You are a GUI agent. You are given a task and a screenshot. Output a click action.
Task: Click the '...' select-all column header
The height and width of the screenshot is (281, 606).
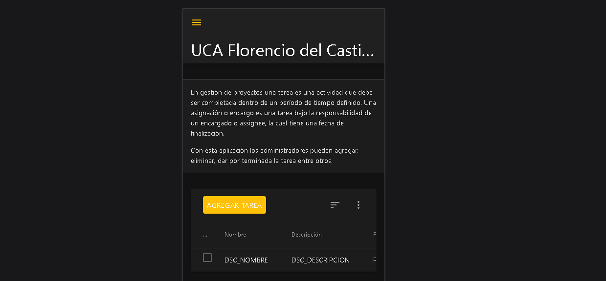205,235
